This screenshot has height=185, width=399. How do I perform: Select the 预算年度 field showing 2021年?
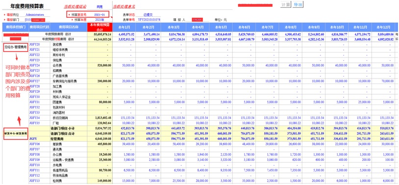(100, 19)
